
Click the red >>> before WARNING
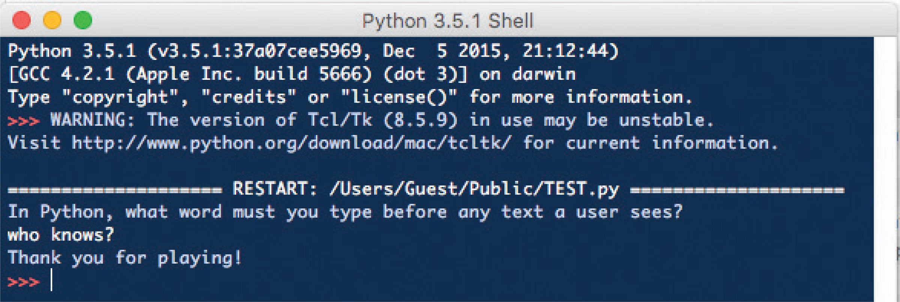23,121
